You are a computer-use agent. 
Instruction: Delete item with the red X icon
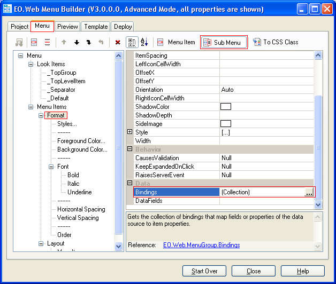[118, 42]
